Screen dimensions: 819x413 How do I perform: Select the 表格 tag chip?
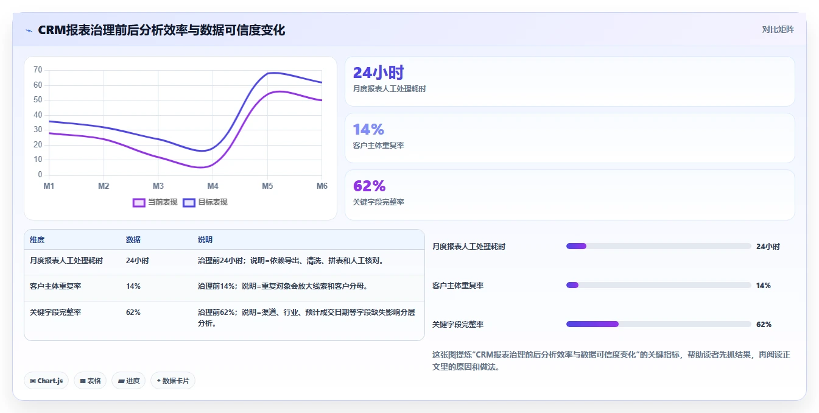point(90,381)
